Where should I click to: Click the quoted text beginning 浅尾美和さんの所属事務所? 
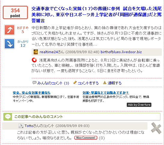click(x=96, y=65)
